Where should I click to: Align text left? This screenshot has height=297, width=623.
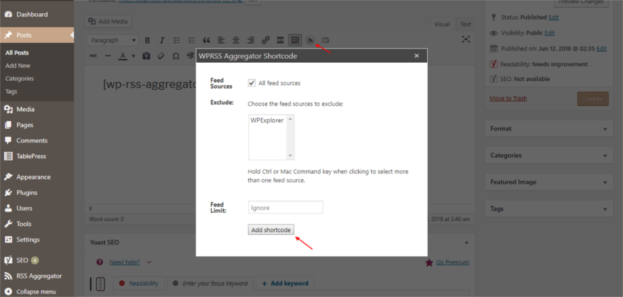tap(222, 40)
